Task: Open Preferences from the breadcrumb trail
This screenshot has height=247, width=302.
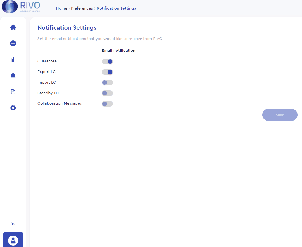Action: click(82, 8)
